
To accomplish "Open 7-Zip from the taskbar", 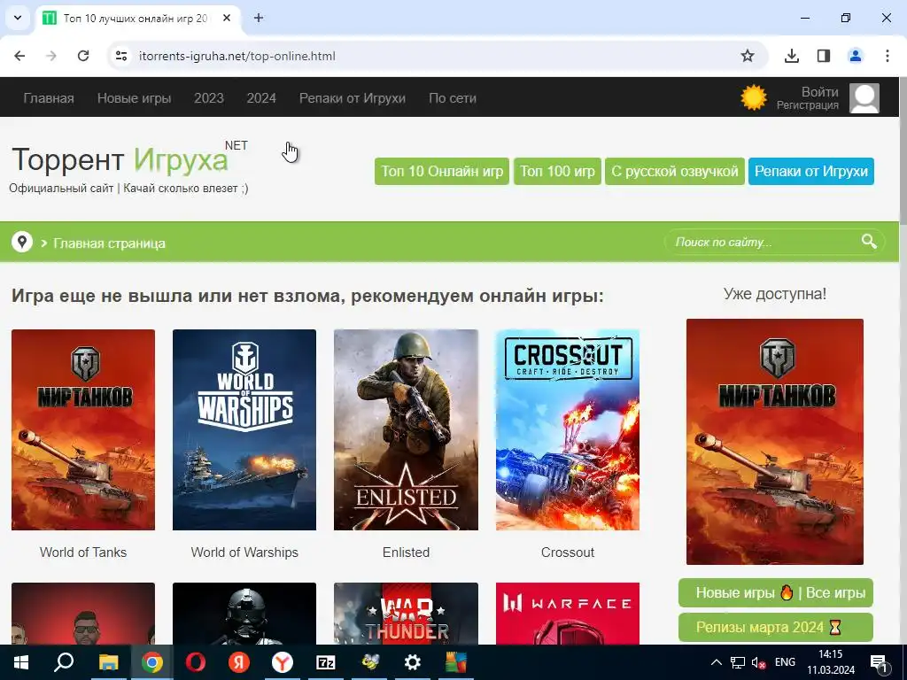I will click(326, 662).
